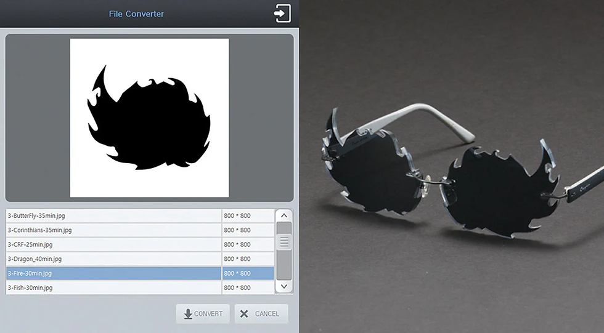Click the CANCEL button
604x333 pixels.
261,314
